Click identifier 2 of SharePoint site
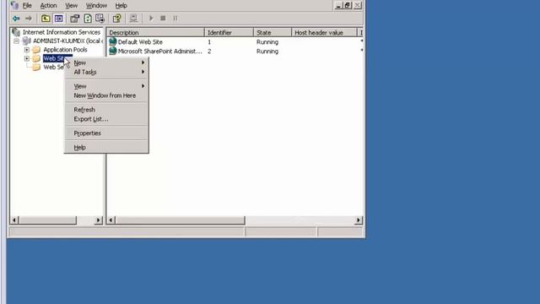This screenshot has height=304, width=540. click(x=209, y=51)
